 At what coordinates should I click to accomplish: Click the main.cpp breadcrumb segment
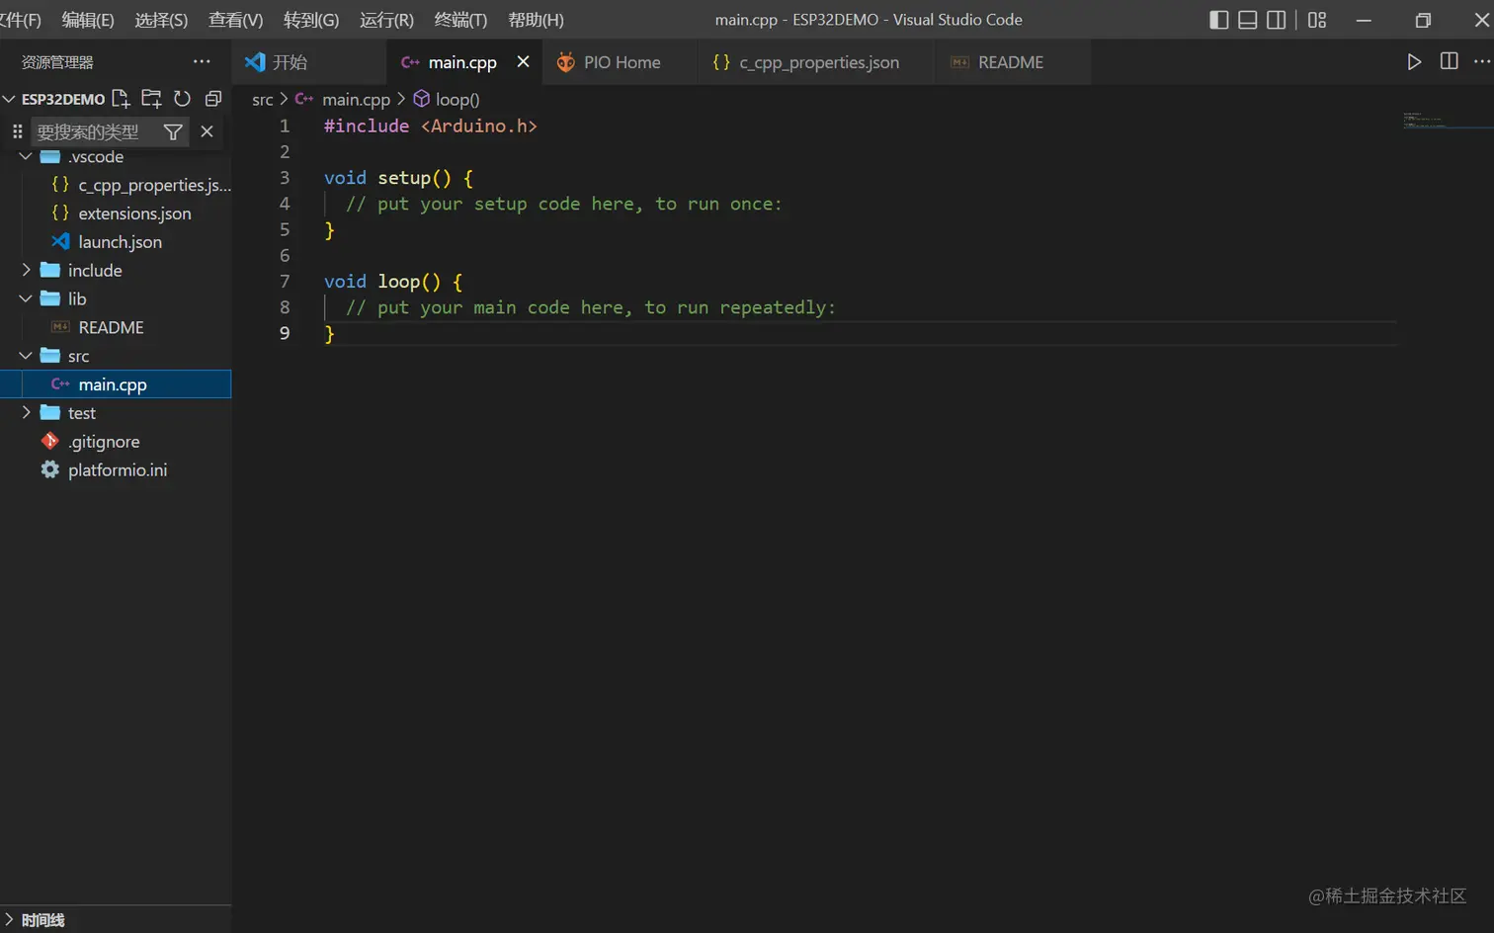(356, 99)
